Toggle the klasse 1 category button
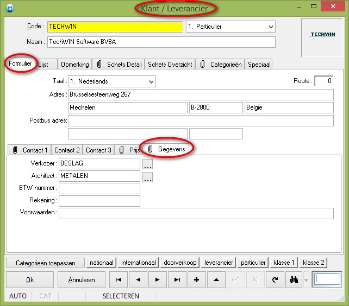 [x=284, y=263]
